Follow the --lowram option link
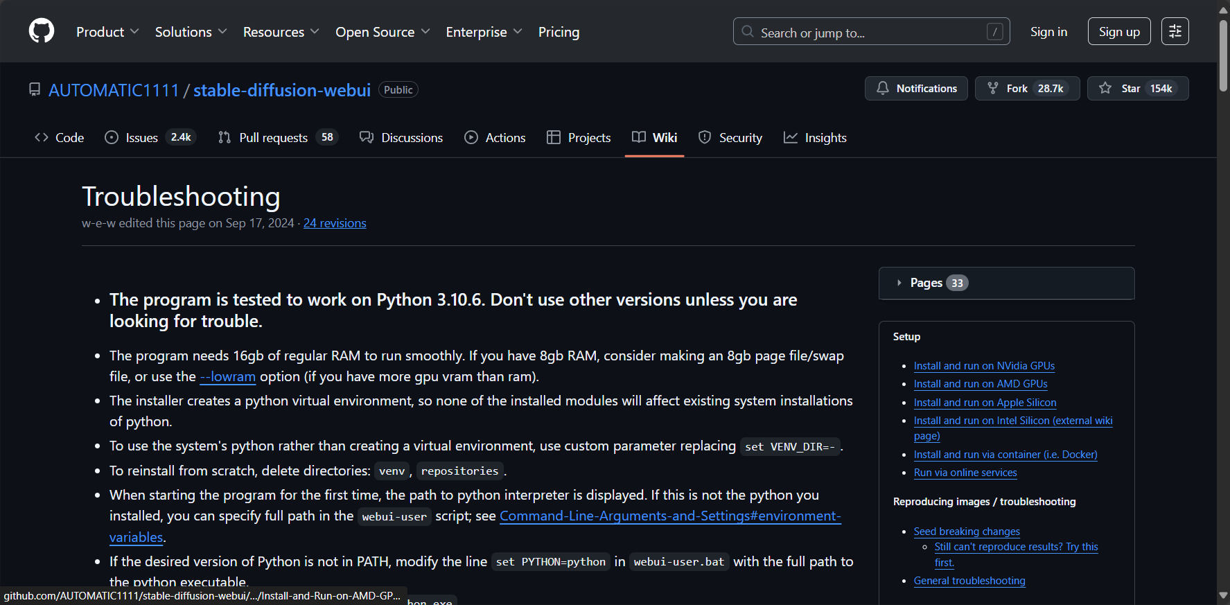 click(x=228, y=376)
